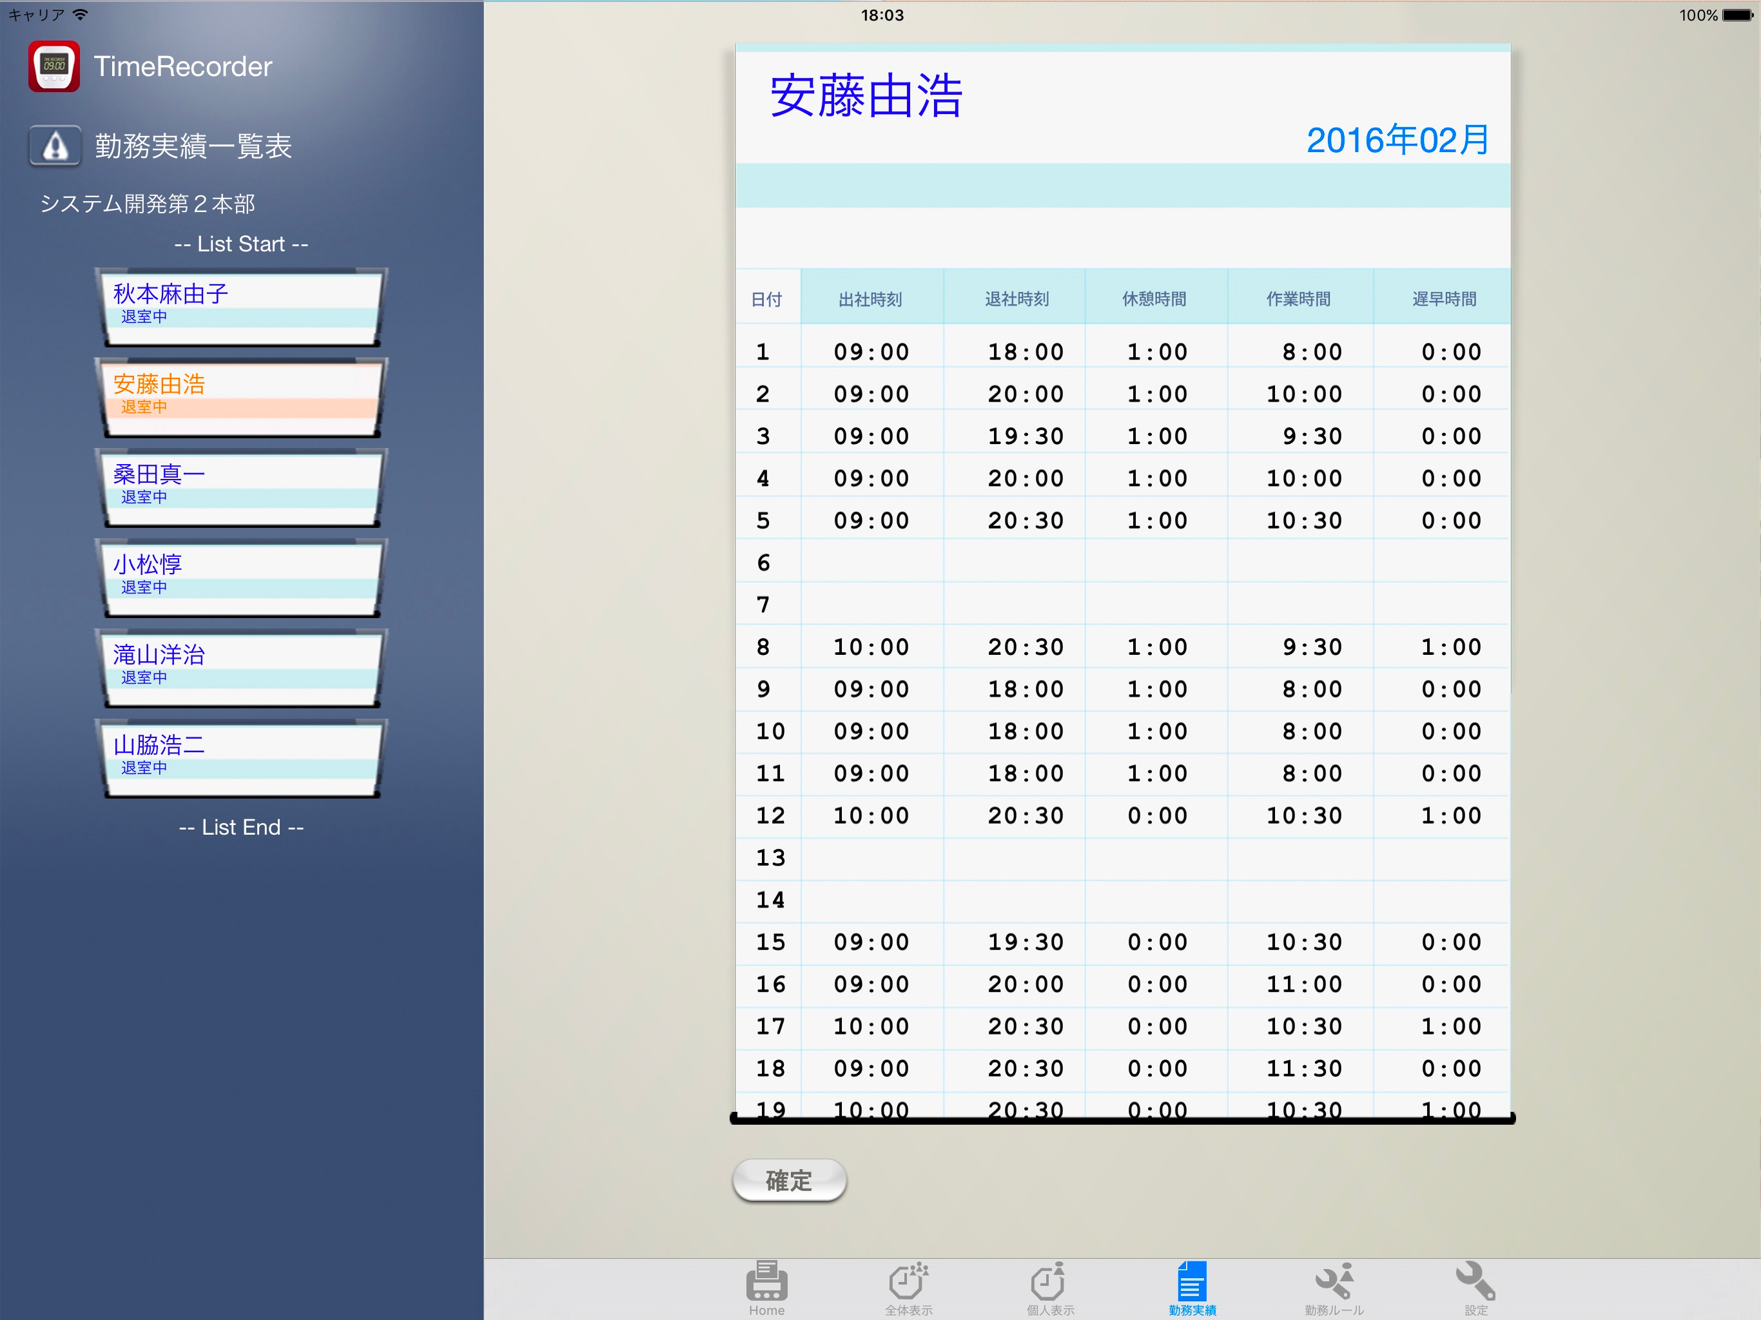Select employee 桑田真一 card
This screenshot has width=1761, height=1320.
[241, 487]
